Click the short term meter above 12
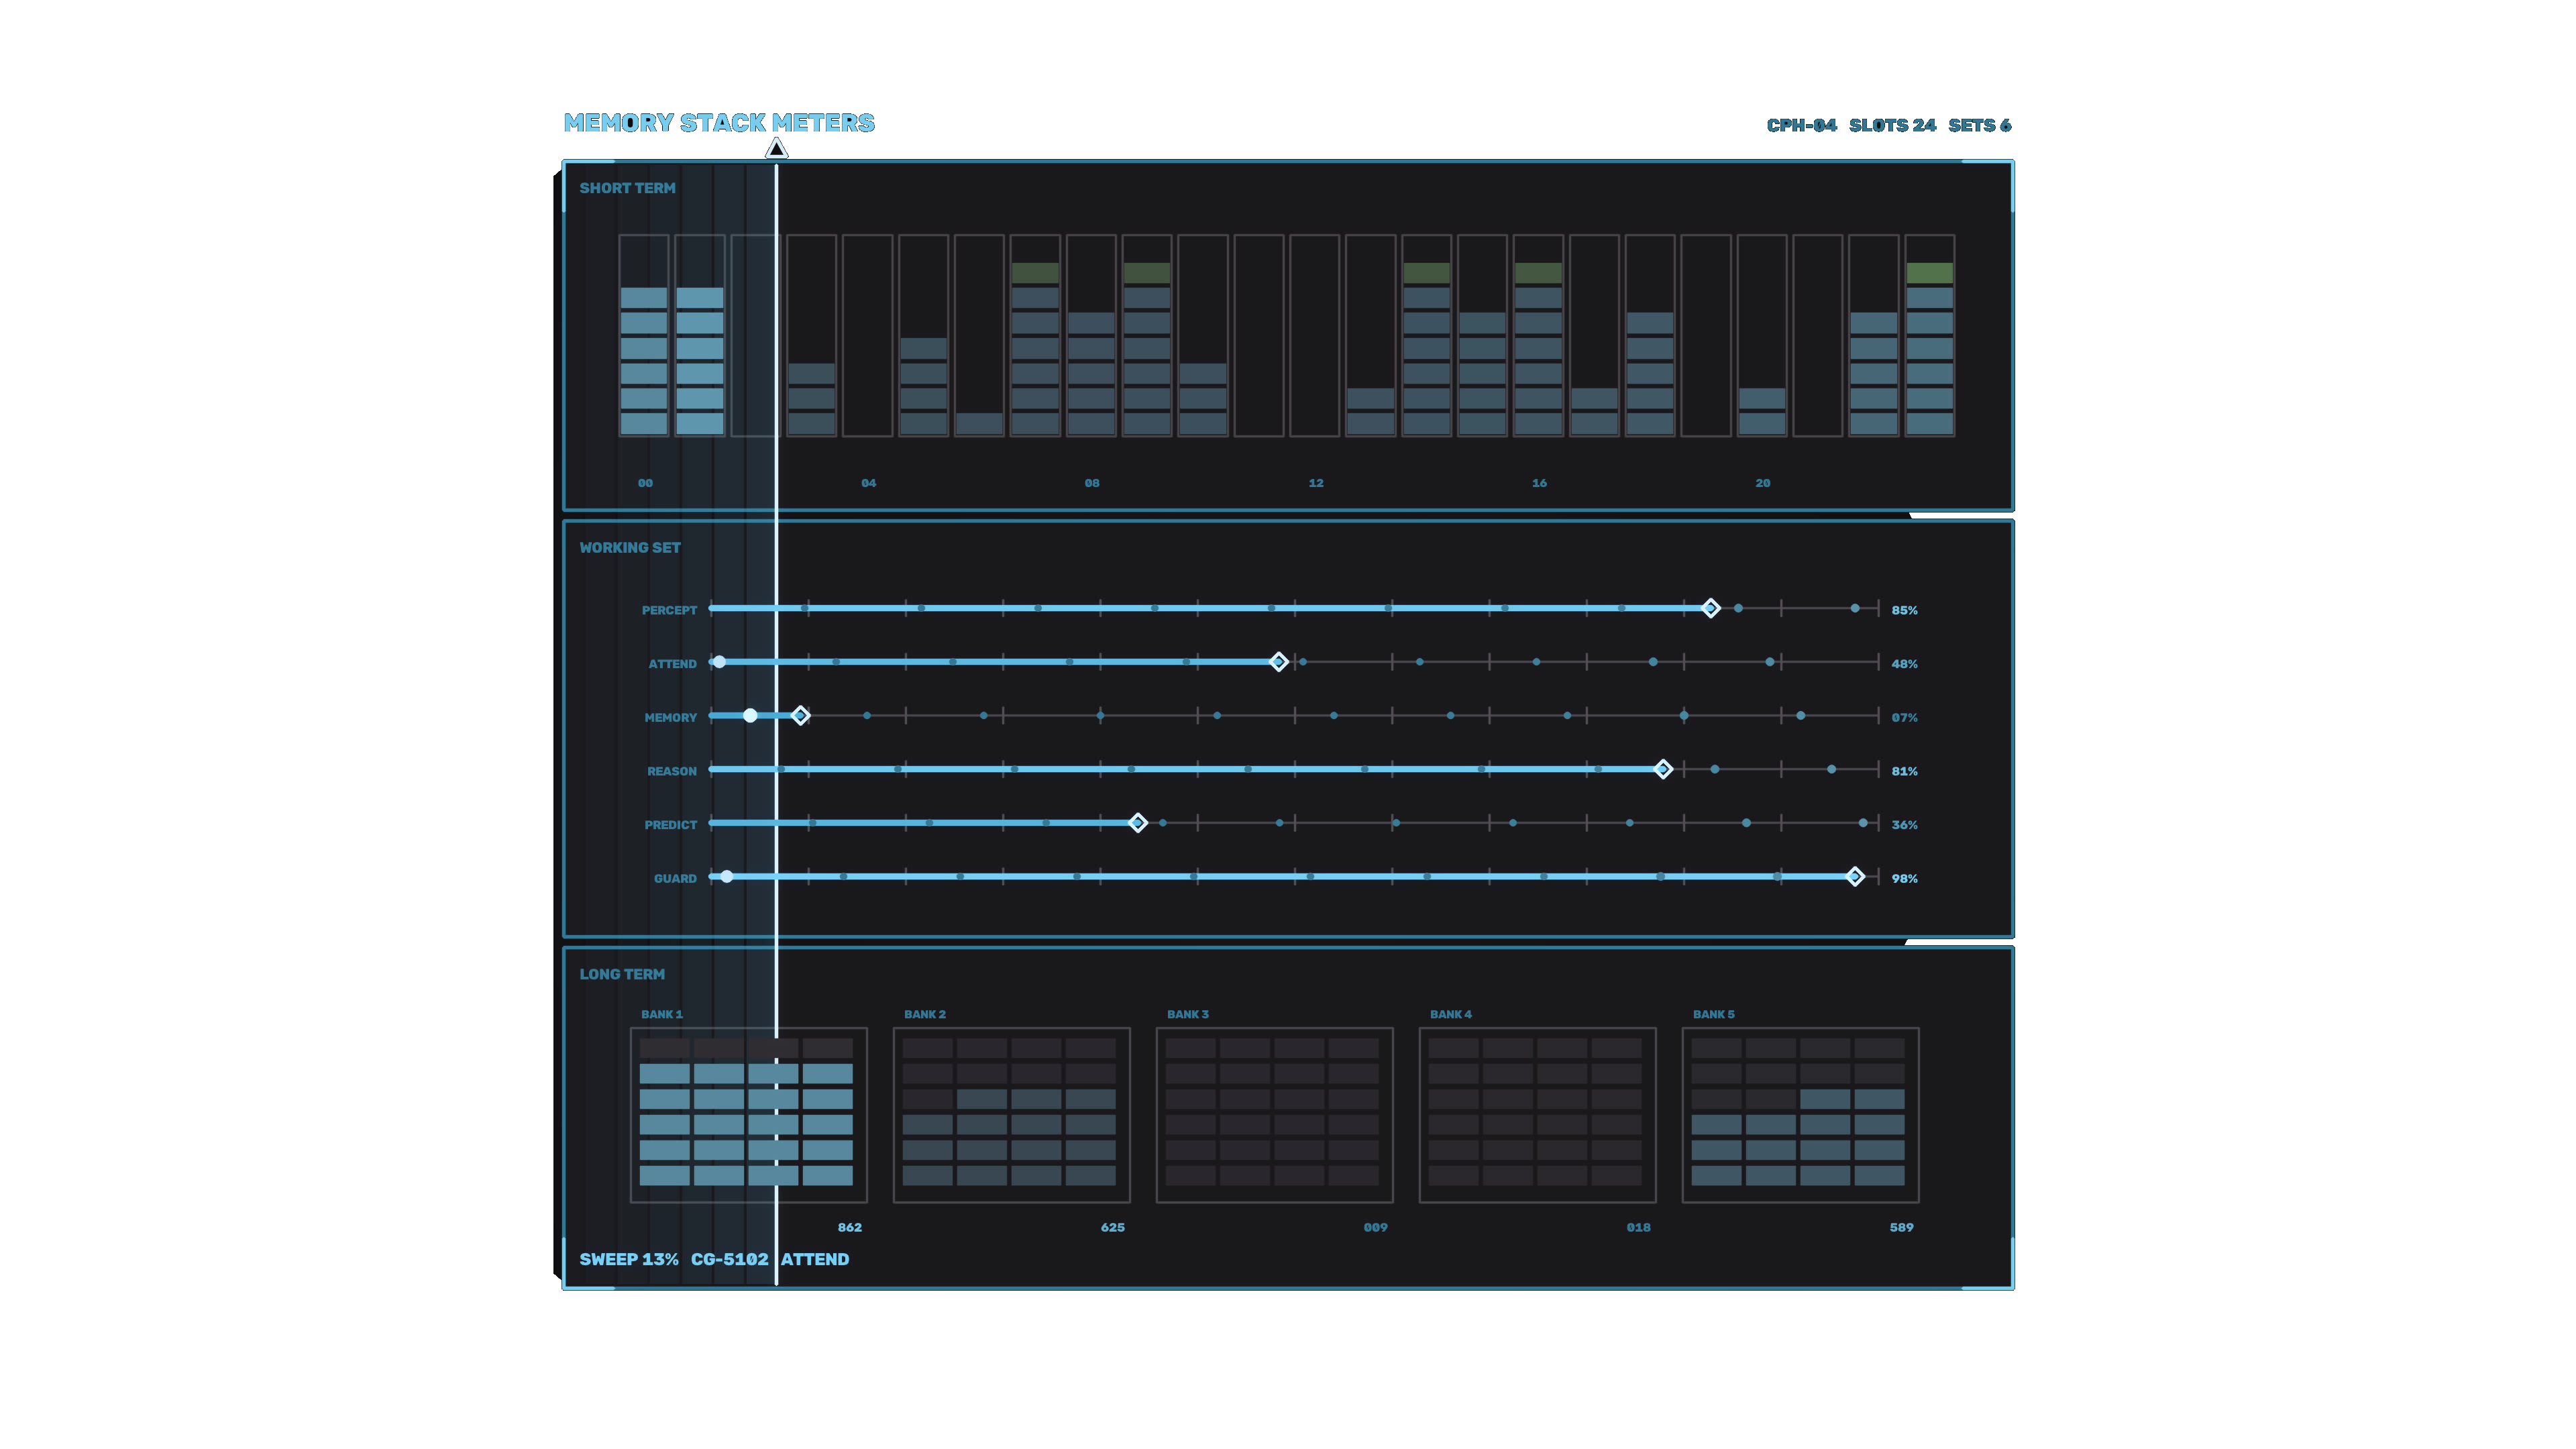This screenshot has height=1449, width=2576. (1315, 336)
